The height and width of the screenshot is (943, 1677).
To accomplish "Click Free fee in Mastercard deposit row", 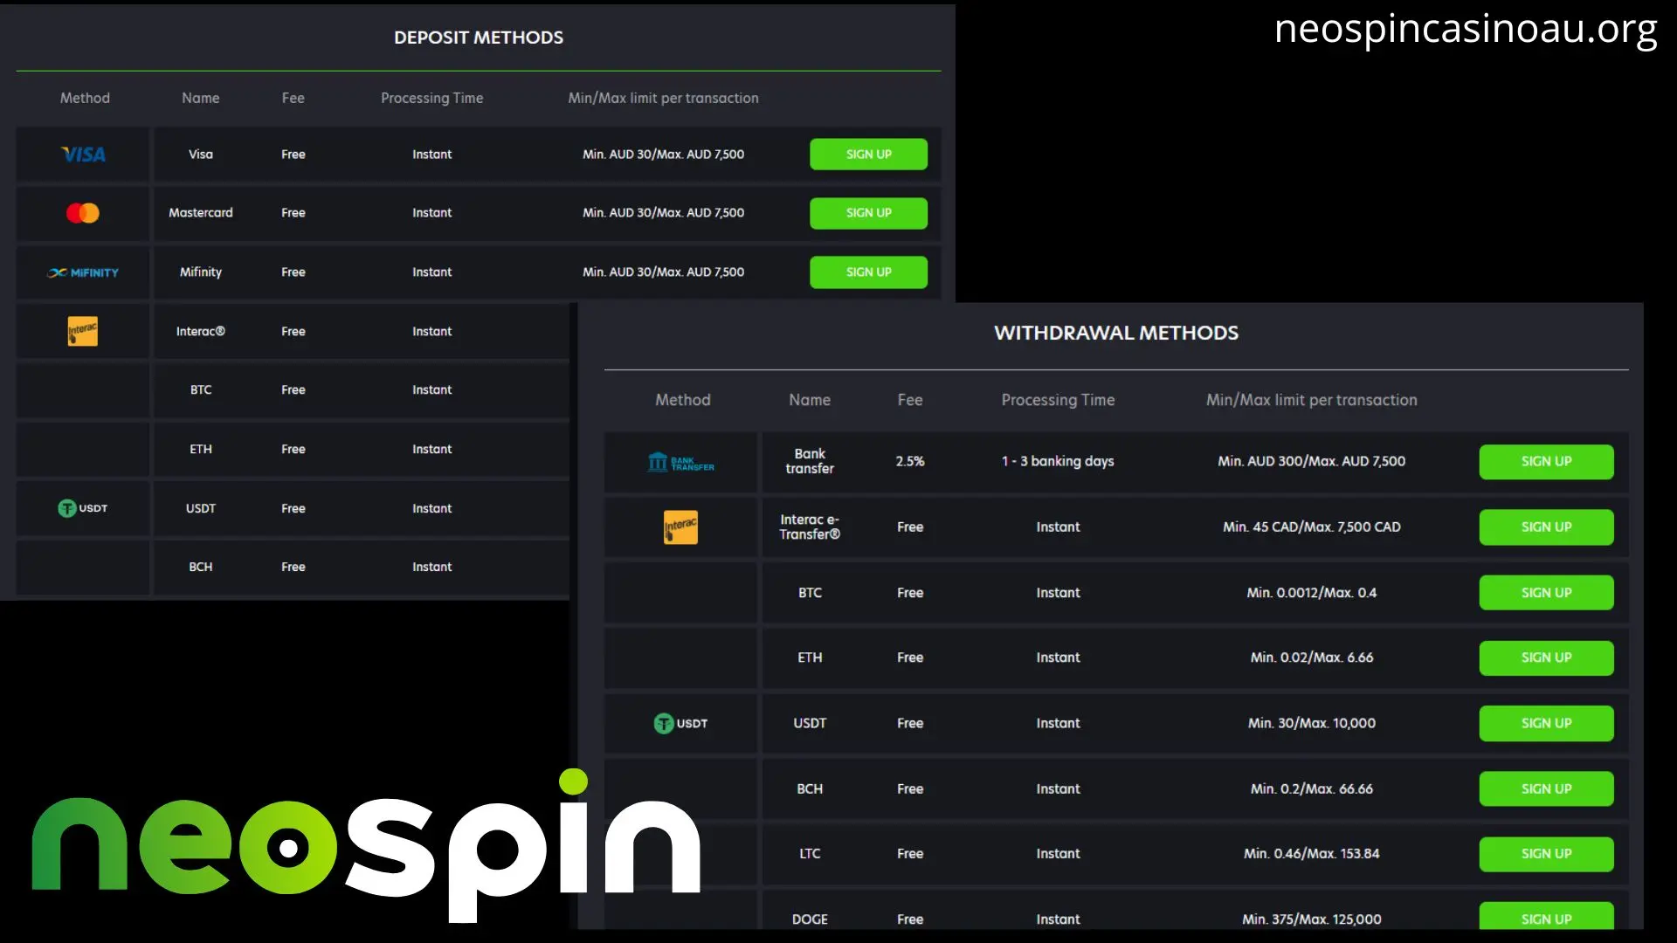I will (293, 213).
